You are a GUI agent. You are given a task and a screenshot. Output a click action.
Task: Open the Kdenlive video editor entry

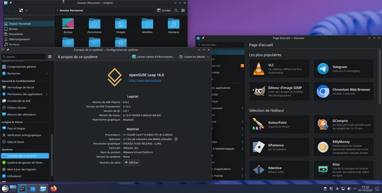click(x=279, y=170)
